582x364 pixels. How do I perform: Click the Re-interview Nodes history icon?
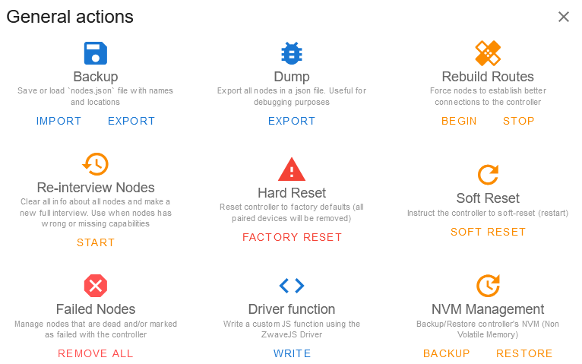point(96,164)
